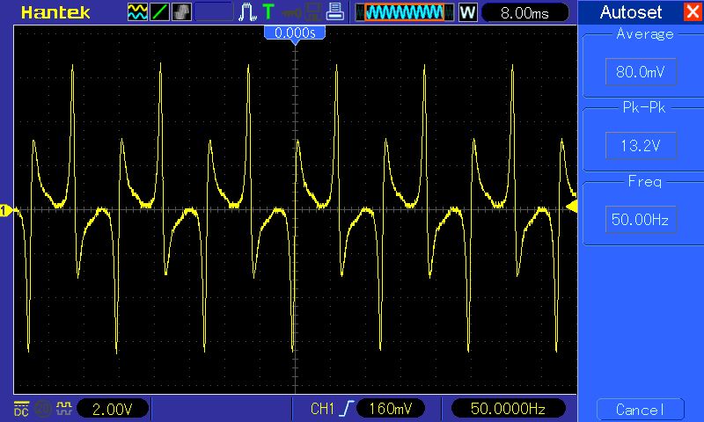Click the dimmed 20 bandwidth limit icon
Image resolution: width=704 pixels, height=422 pixels.
[x=43, y=408]
